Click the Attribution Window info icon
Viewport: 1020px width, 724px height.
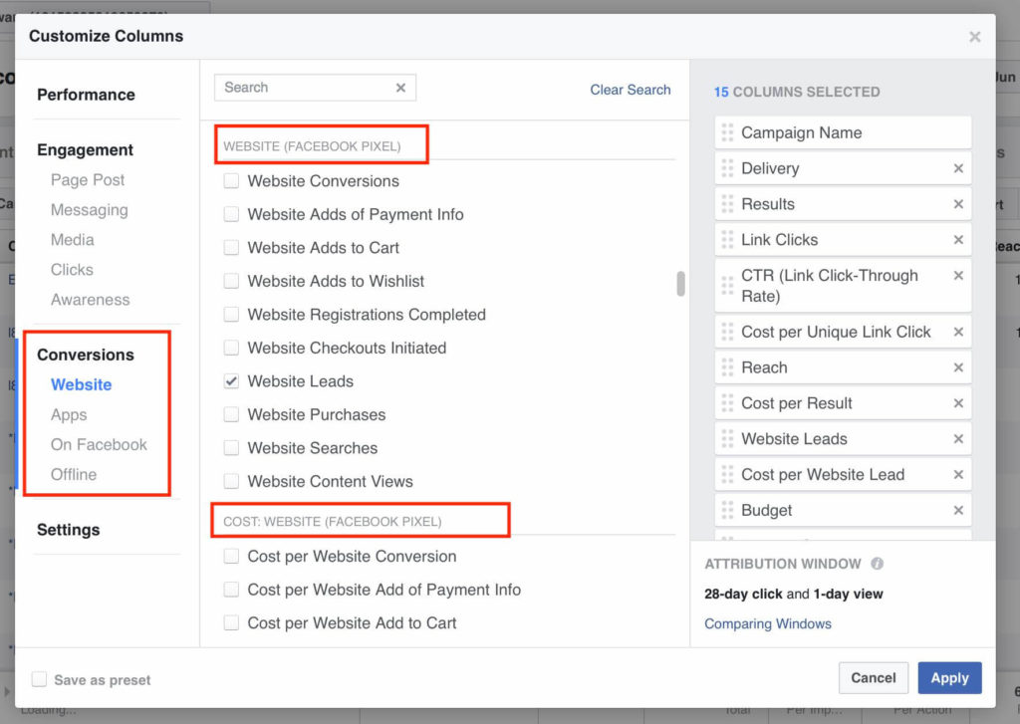click(877, 564)
